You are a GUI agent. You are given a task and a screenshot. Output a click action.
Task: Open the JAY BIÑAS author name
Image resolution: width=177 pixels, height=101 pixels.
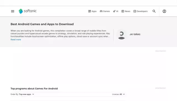(135, 34)
